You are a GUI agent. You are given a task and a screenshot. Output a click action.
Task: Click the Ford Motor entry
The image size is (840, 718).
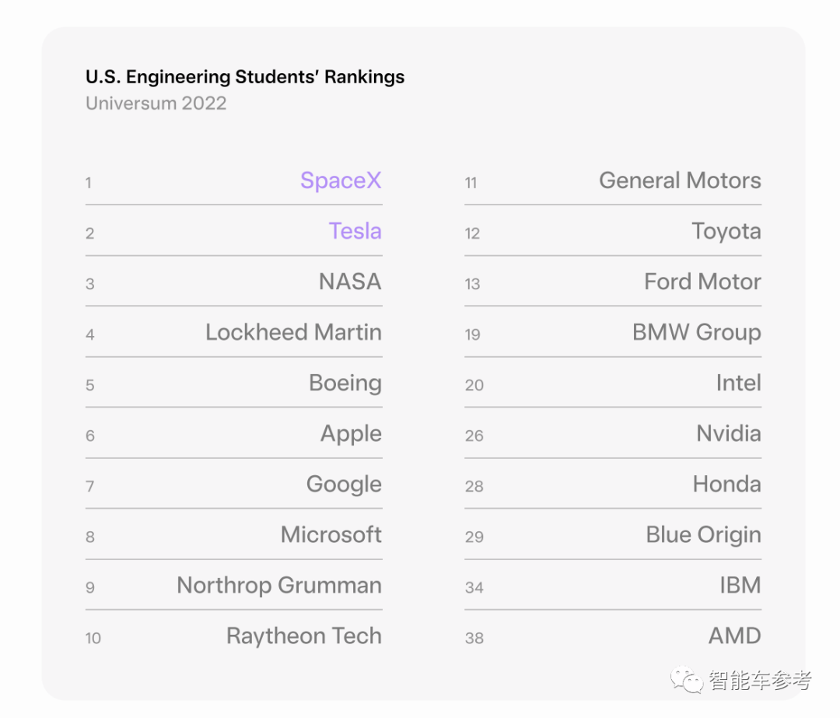point(702,282)
